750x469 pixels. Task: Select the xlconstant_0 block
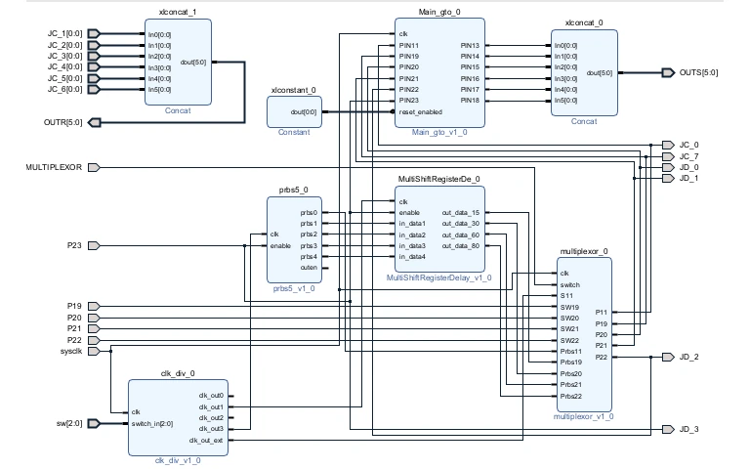(x=294, y=112)
